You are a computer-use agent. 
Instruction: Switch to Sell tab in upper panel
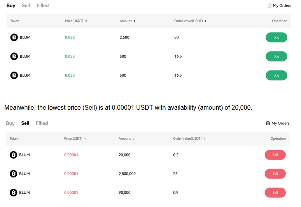pyautogui.click(x=26, y=5)
